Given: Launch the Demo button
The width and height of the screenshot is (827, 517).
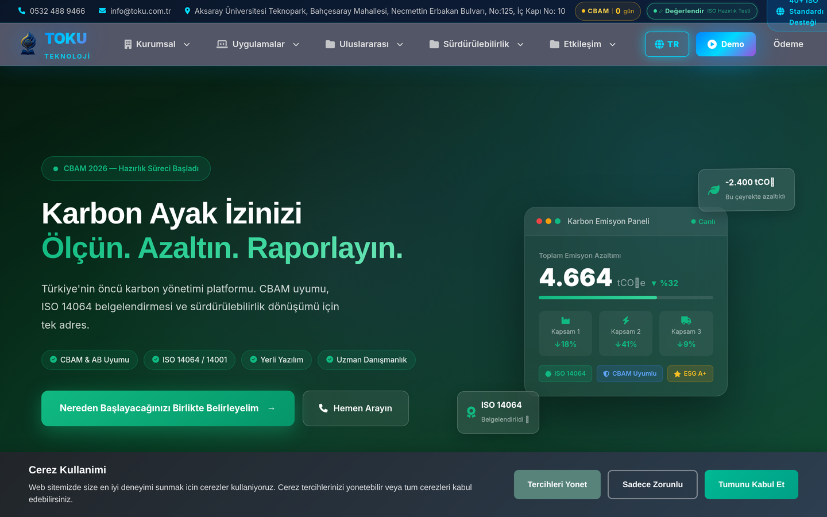Looking at the screenshot, I should (726, 44).
